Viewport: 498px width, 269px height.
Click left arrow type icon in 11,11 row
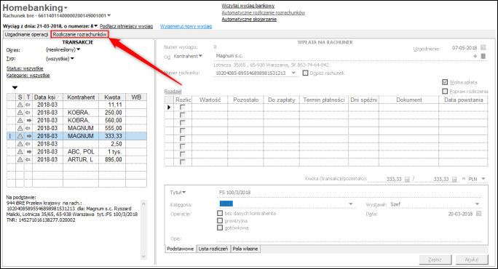coord(28,105)
